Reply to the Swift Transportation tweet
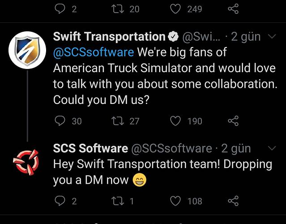Screen dimensions: 286x224 [60, 121]
